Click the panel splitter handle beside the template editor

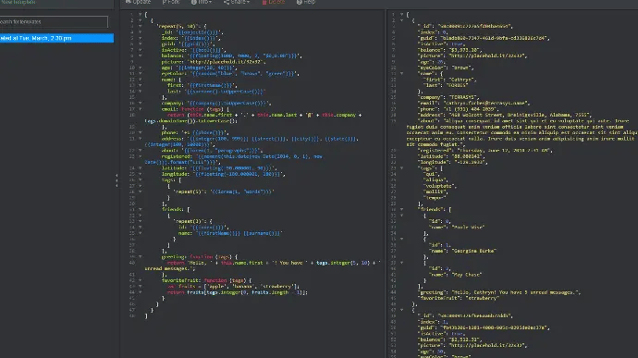117,180
